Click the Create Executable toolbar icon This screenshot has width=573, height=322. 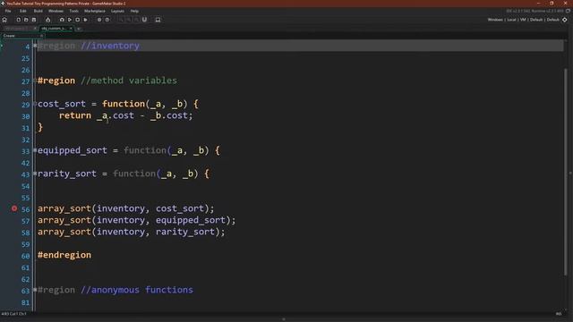(47, 20)
